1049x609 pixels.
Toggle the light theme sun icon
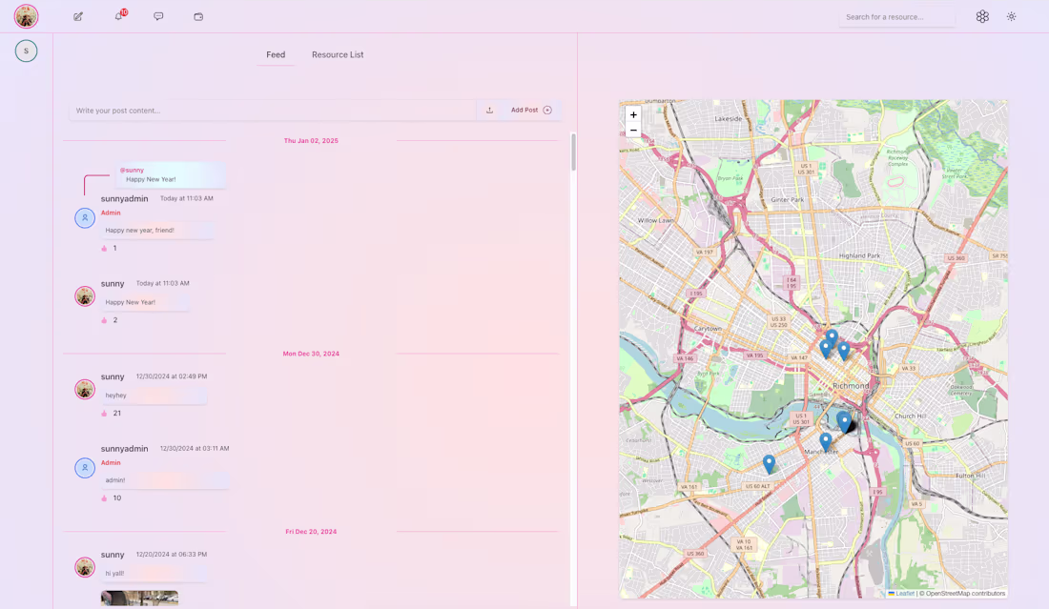[x=1012, y=17]
